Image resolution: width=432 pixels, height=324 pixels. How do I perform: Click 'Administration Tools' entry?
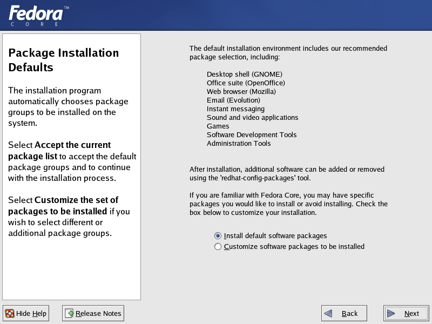tap(239, 143)
